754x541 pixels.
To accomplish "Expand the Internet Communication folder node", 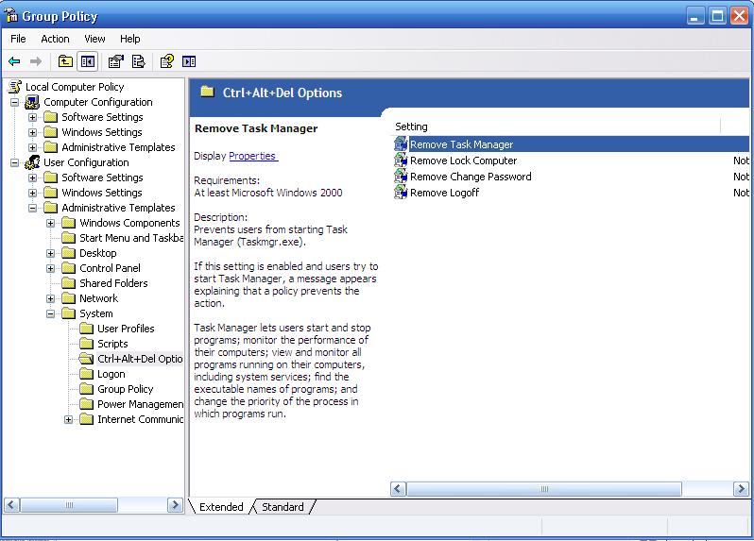I will (x=69, y=419).
